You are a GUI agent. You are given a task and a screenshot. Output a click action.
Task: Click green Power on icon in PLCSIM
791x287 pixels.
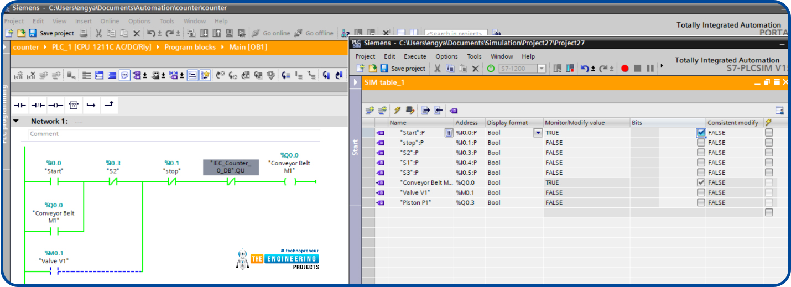pos(491,69)
